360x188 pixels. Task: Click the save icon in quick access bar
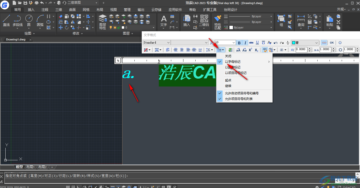point(25,3)
